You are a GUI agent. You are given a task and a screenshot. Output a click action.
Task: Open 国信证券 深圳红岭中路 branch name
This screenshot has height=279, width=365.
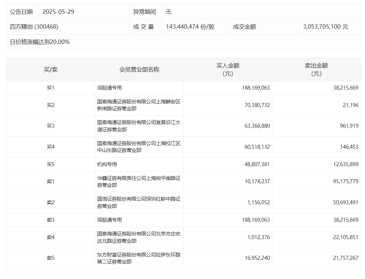point(138,202)
